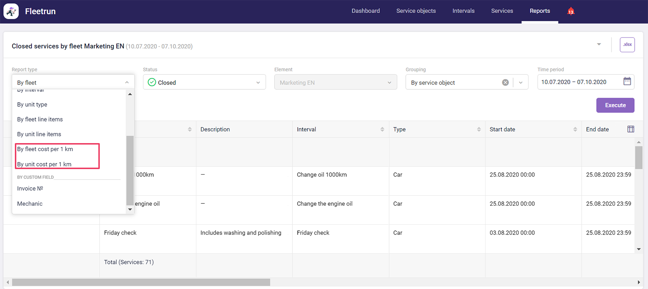This screenshot has width=648, height=289.
Task: Choose By fleet cost per 1 km option
Action: [x=45, y=149]
